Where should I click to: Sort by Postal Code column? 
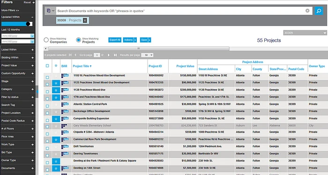(x=296, y=69)
